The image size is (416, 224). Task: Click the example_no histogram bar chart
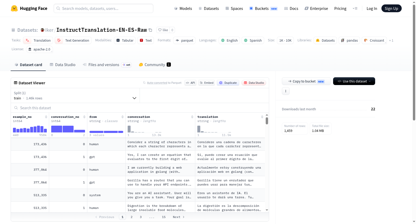[x=30, y=129]
